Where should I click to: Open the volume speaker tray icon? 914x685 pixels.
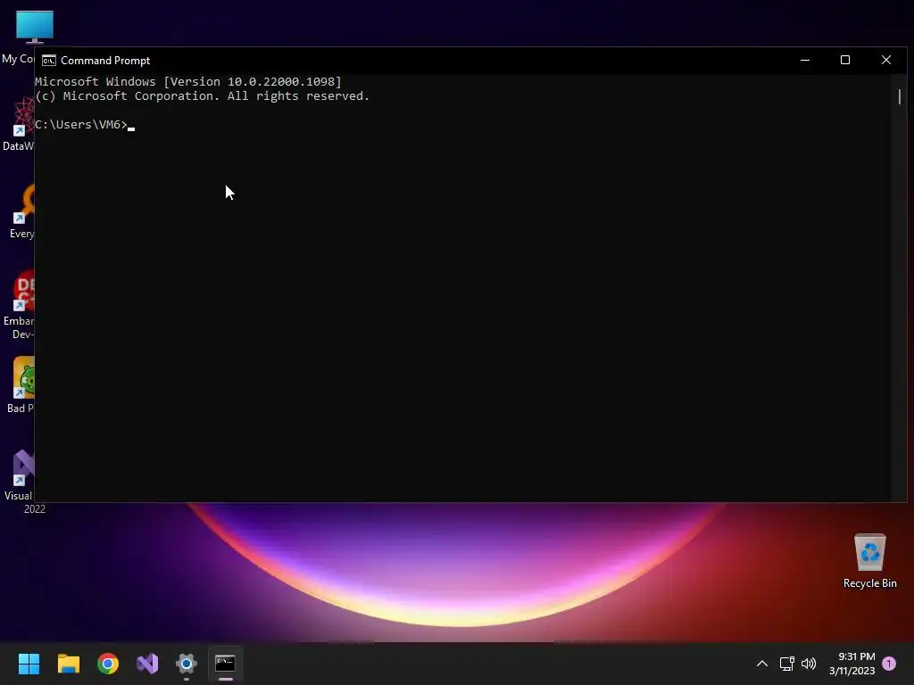(x=809, y=664)
